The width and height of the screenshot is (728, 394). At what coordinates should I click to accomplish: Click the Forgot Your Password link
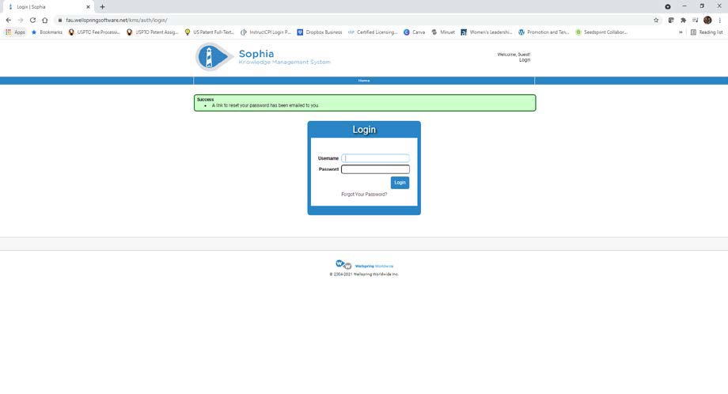pos(364,194)
